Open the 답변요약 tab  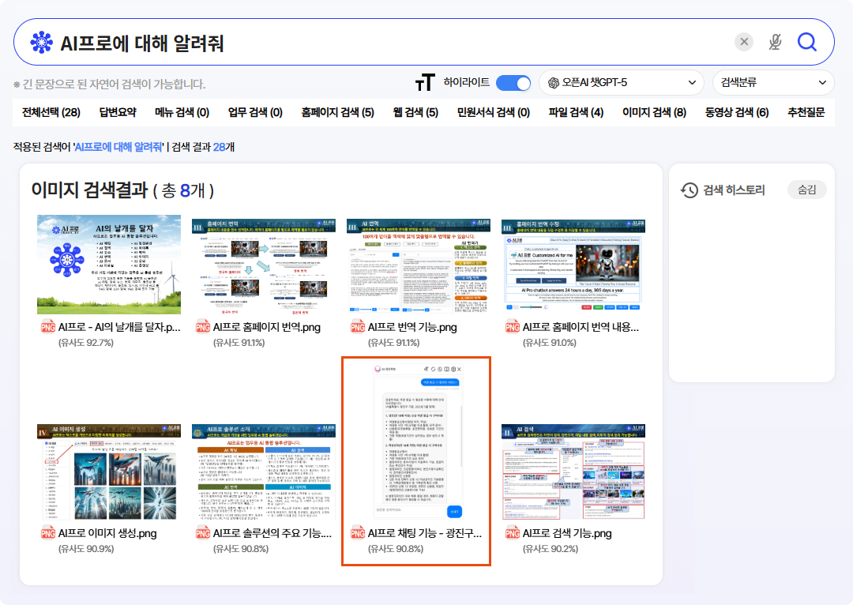coord(118,112)
